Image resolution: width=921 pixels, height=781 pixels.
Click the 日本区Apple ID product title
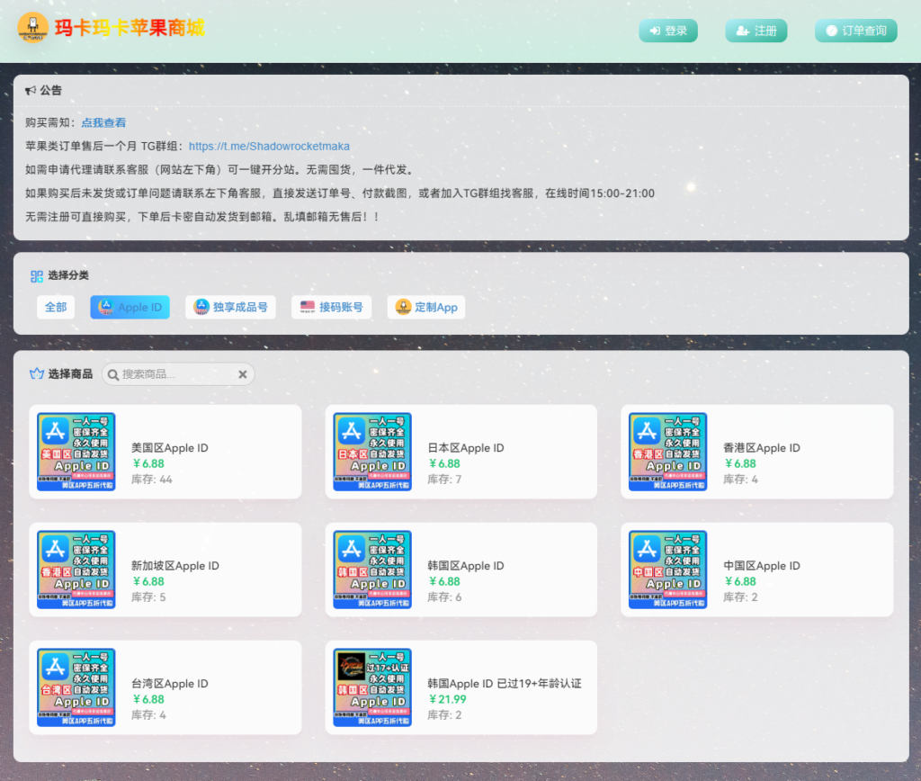[466, 448]
